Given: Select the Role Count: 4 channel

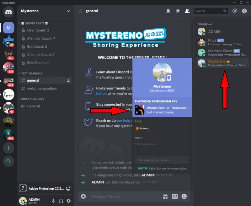Looking at the screenshot, I should coord(45,62).
